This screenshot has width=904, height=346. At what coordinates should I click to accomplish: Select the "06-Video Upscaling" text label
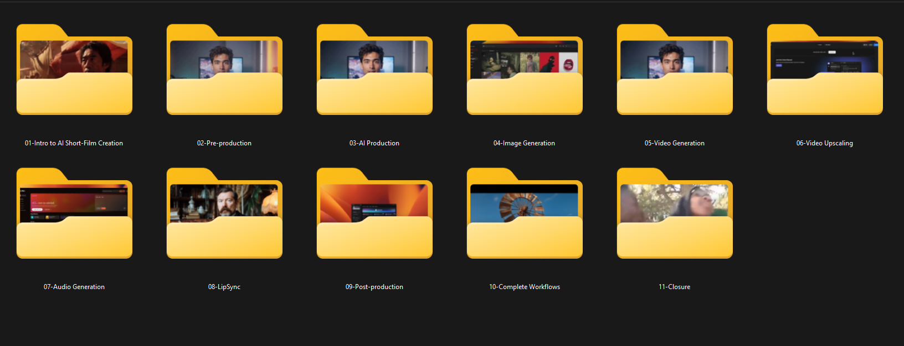coord(824,143)
